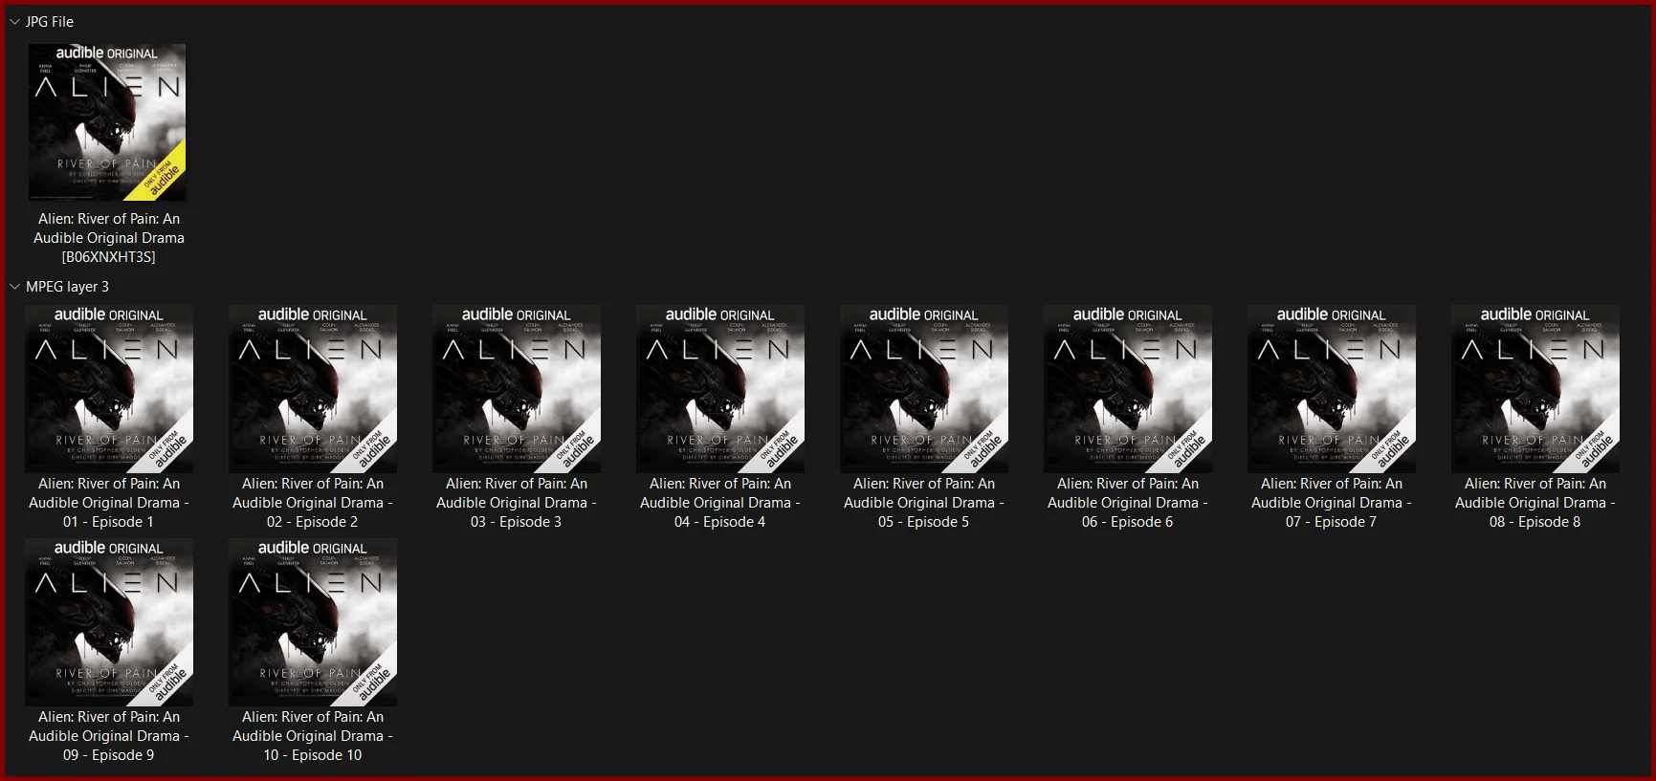Image resolution: width=1656 pixels, height=781 pixels.
Task: Select the Episode 3 album art thumbnail
Action: (517, 389)
